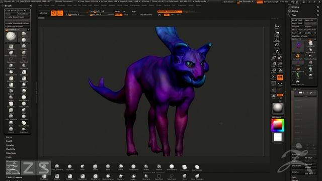
Task: Select MaskLasso brush in bottom shelf
Action: click(44, 176)
